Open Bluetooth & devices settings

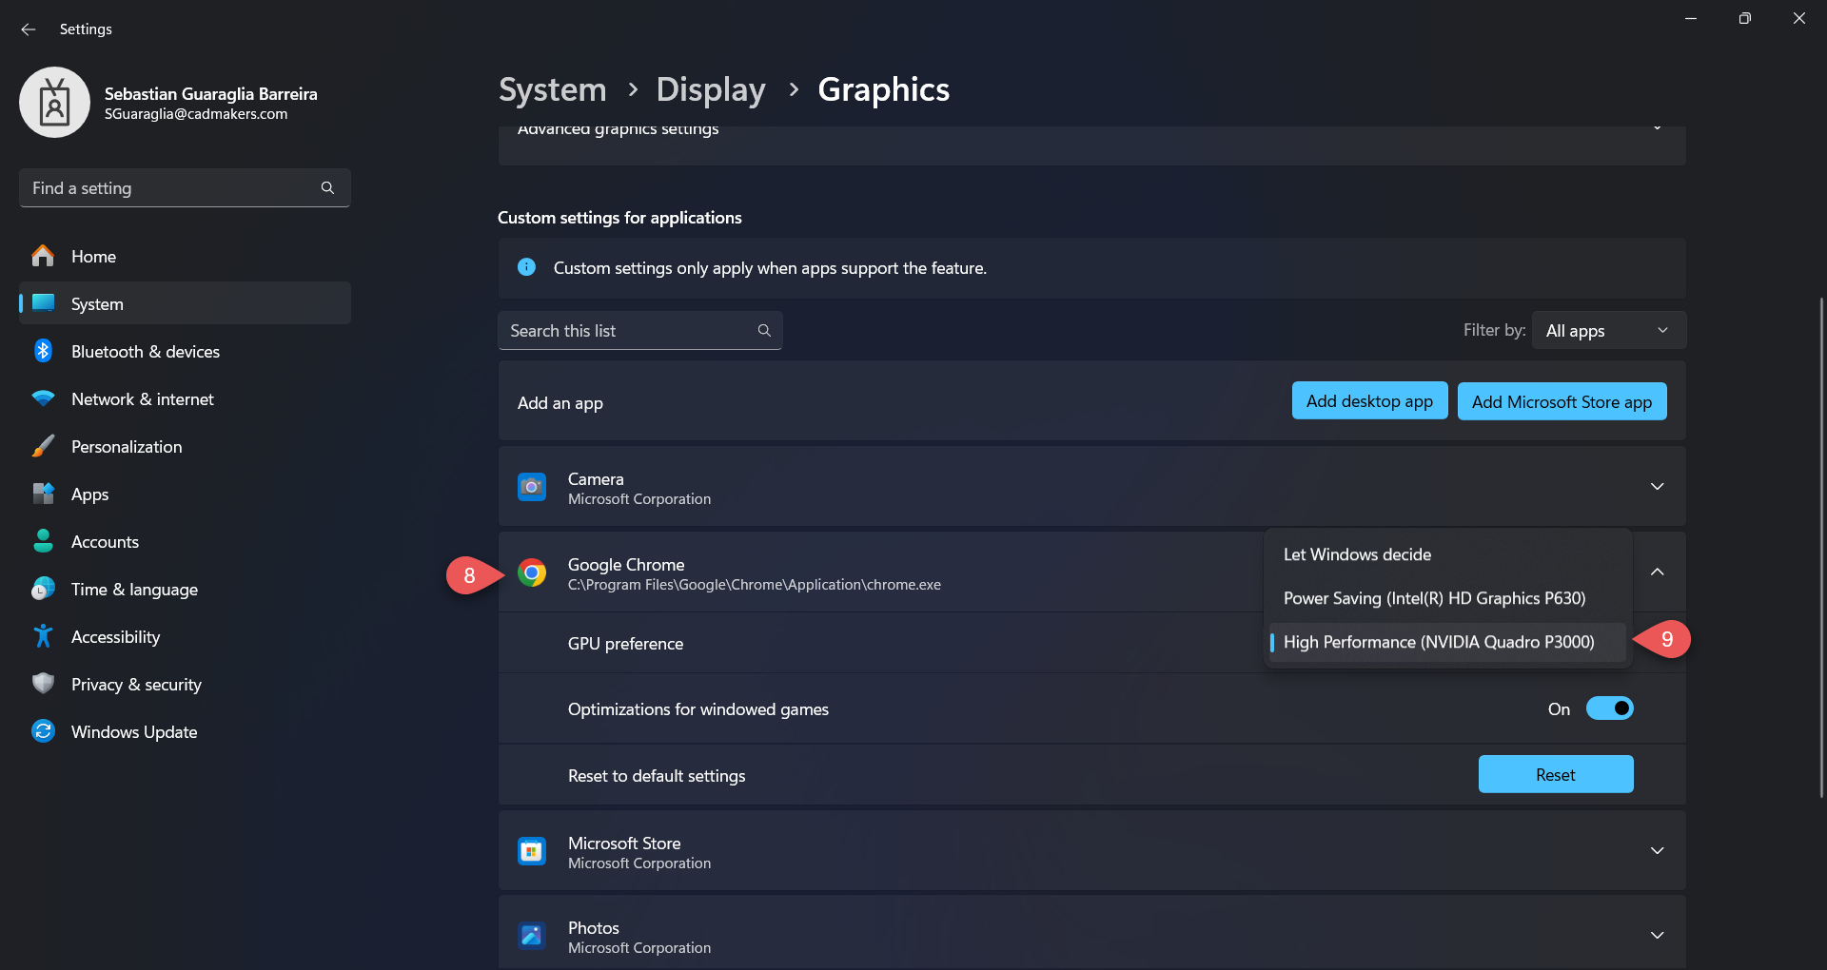click(x=185, y=351)
